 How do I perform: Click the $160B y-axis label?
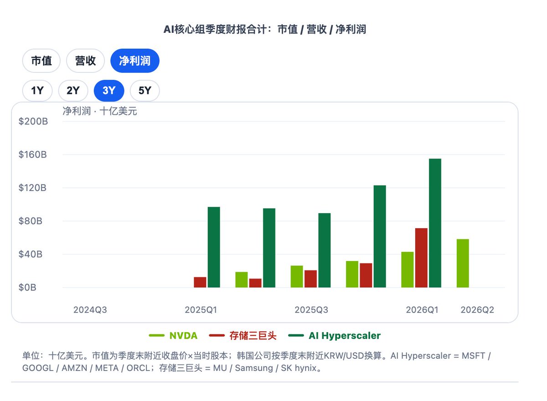click(x=33, y=155)
